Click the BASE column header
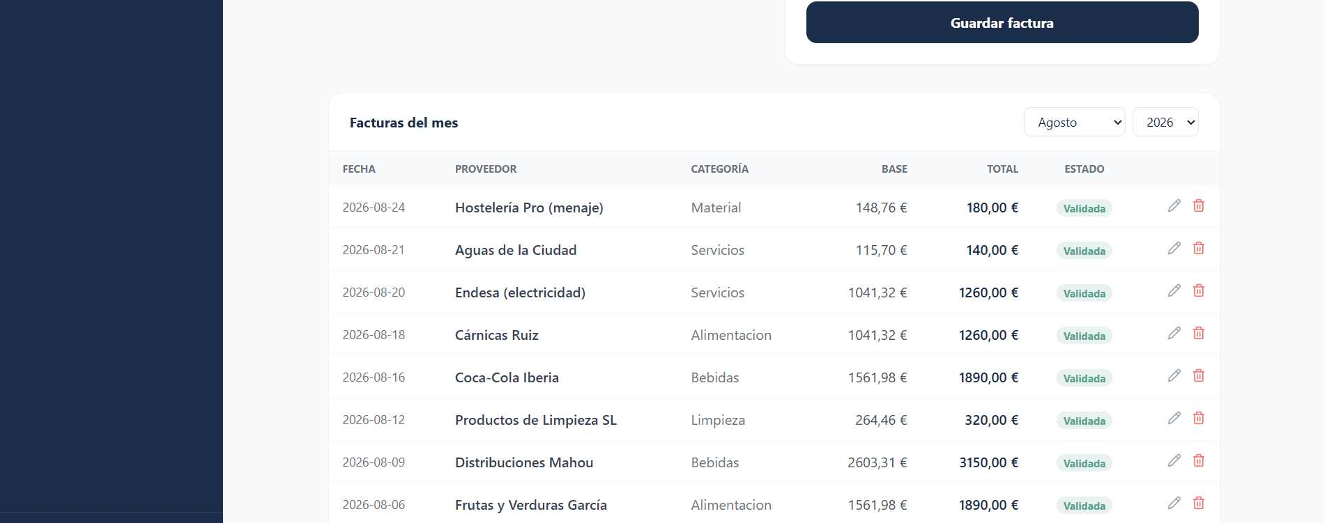 click(x=894, y=169)
